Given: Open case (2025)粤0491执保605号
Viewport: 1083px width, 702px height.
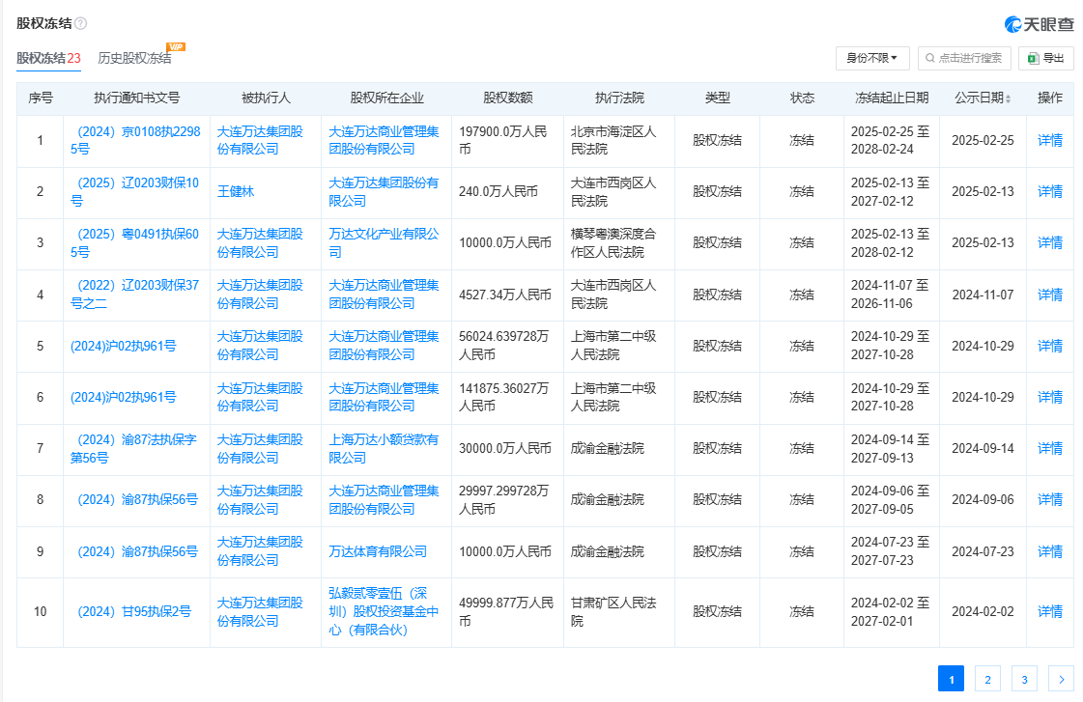Looking at the screenshot, I should (x=135, y=242).
